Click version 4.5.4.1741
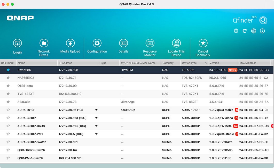 (x=216, y=102)
